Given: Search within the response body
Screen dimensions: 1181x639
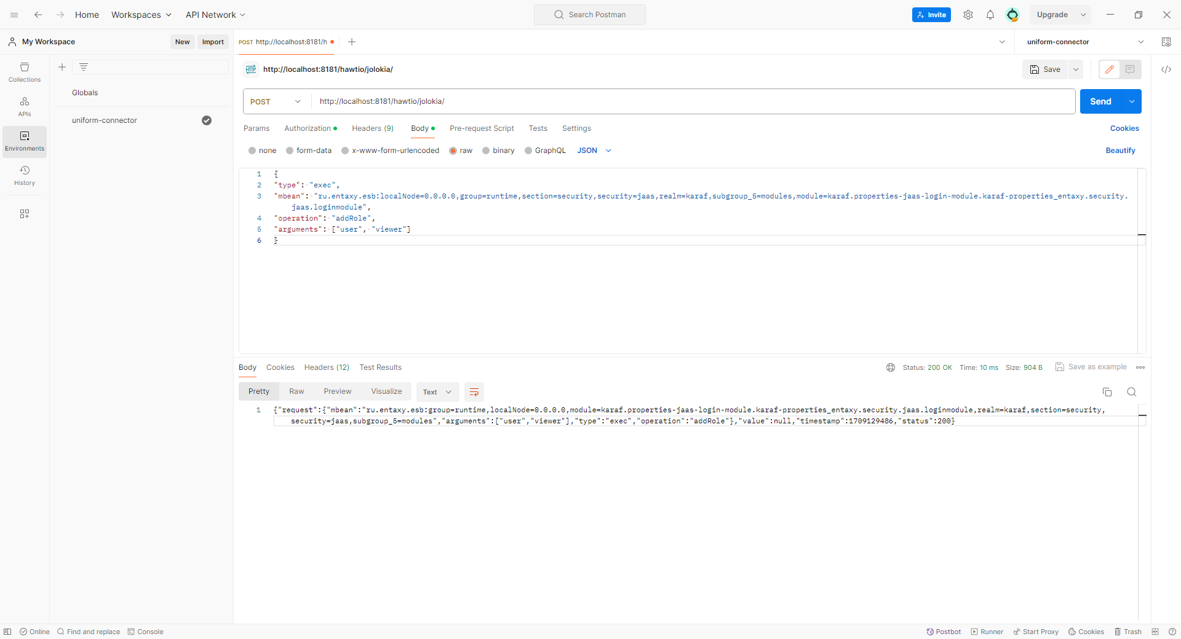Looking at the screenshot, I should coord(1131,392).
